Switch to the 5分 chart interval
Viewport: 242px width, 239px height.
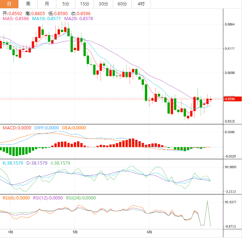(66, 4)
